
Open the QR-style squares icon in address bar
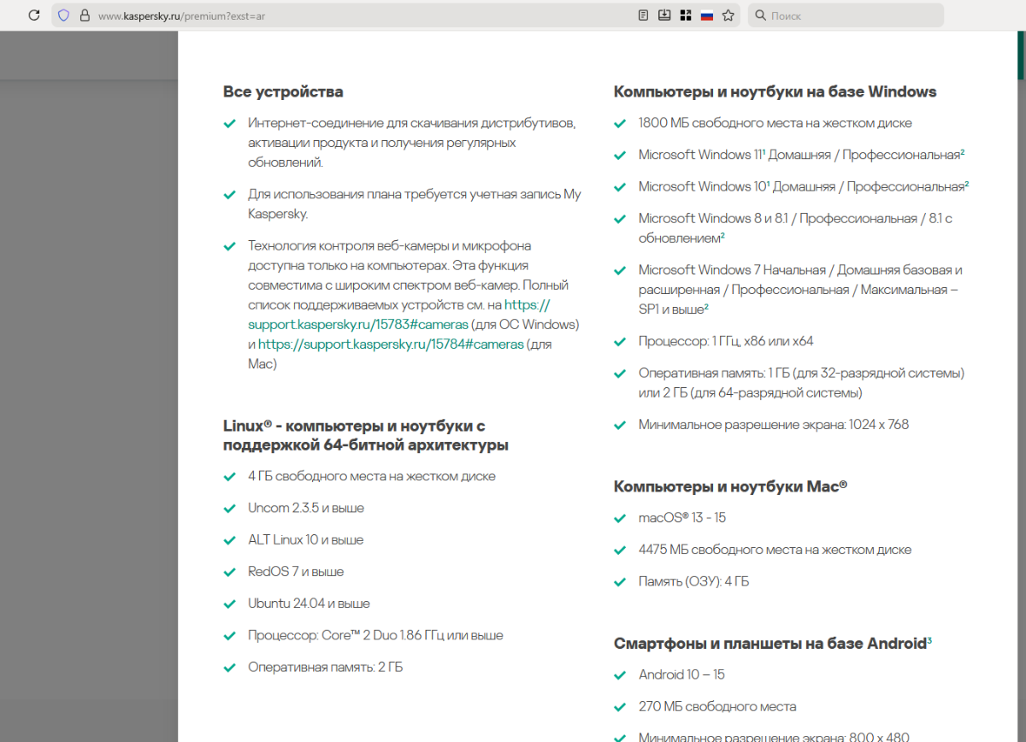tap(686, 15)
